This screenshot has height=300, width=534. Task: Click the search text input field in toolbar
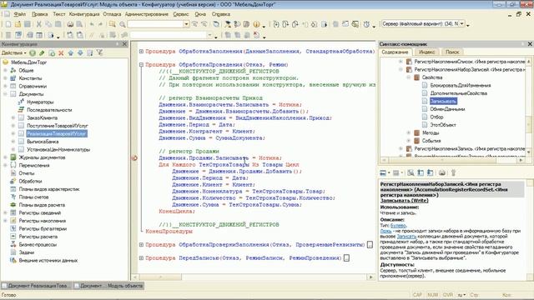156,24
